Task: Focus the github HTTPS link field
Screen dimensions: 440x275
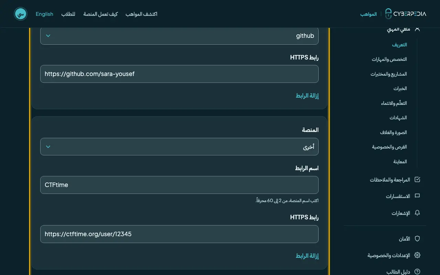Action: coord(179,74)
